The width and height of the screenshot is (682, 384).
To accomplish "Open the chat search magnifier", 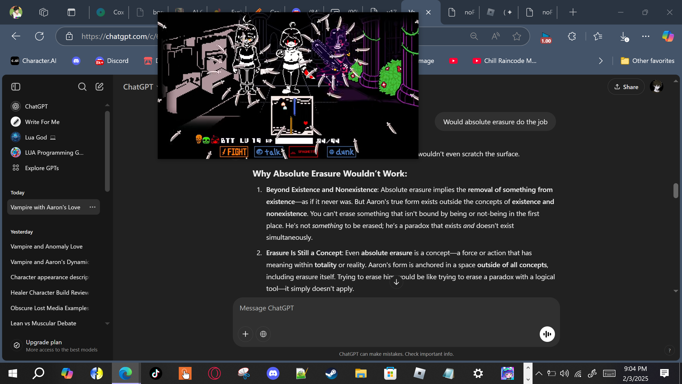I will click(82, 87).
